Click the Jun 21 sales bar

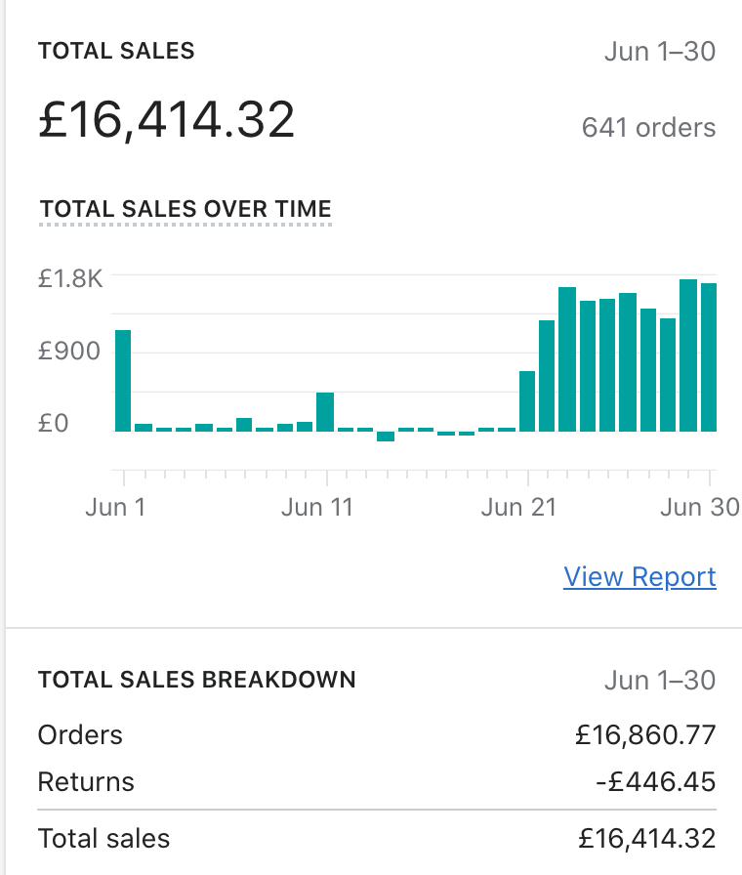click(x=527, y=400)
